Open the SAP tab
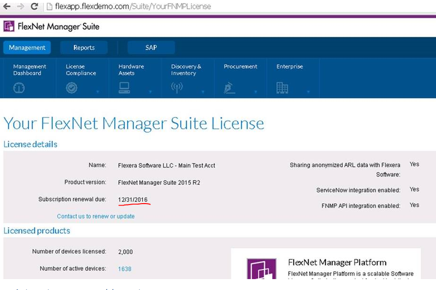 (151, 47)
